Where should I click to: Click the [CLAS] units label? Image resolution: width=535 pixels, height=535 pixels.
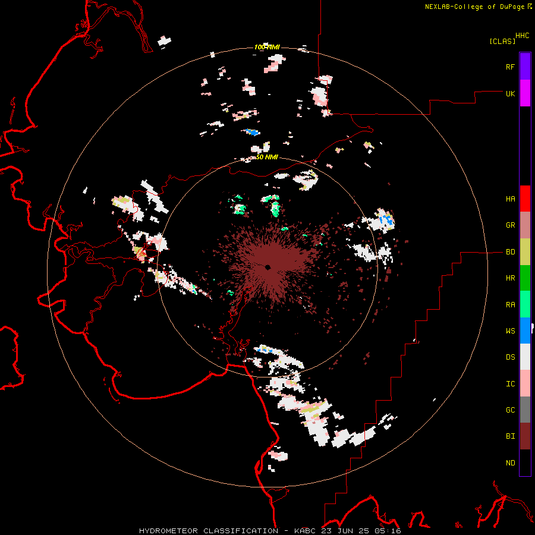(502, 41)
